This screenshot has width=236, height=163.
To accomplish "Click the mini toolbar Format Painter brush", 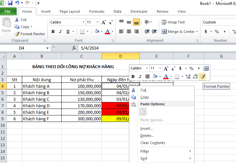I will tap(202, 77).
